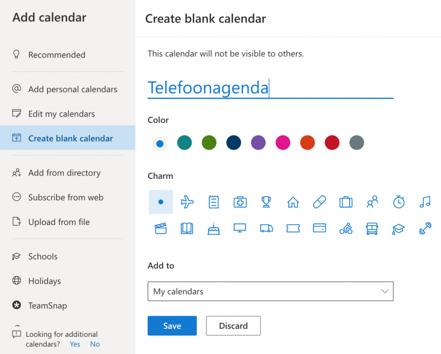Save the new calendar
Image resolution: width=441 pixels, height=354 pixels.
click(x=172, y=326)
